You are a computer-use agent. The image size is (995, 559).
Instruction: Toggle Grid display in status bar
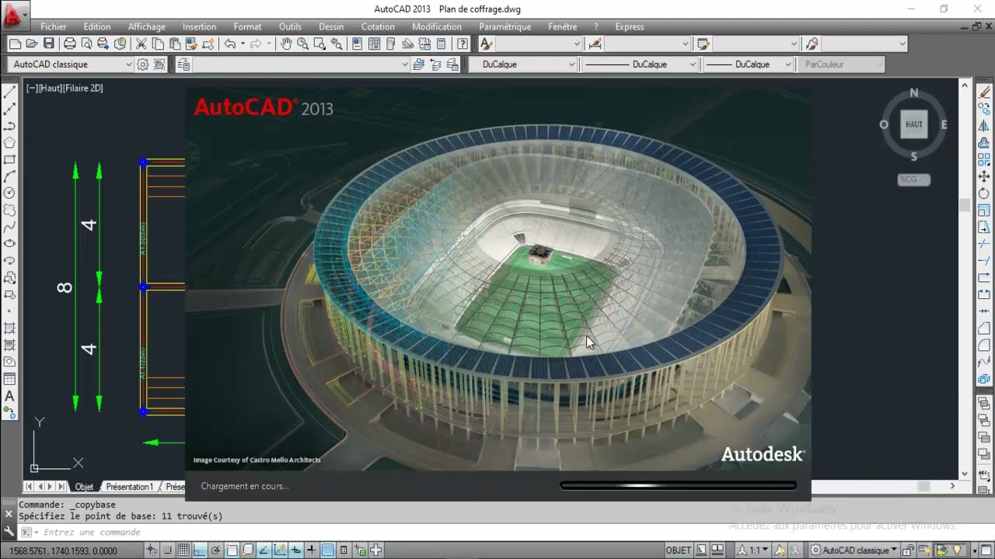pyautogui.click(x=183, y=550)
